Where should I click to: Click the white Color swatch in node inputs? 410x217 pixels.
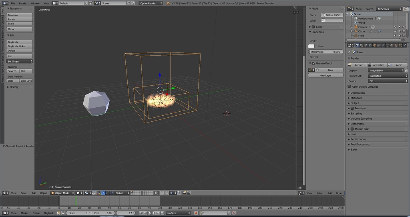[x=311, y=46]
